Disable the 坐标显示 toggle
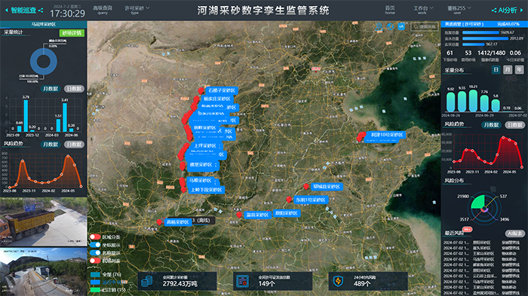Viewport: 528px width, 296px height. (x=95, y=245)
